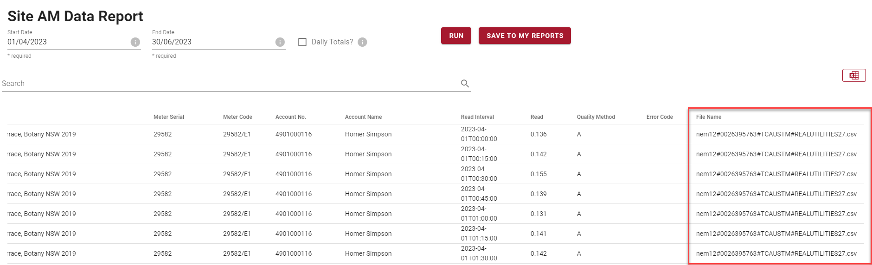Select read value 0.136
This screenshot has height=265, width=872.
click(x=539, y=134)
